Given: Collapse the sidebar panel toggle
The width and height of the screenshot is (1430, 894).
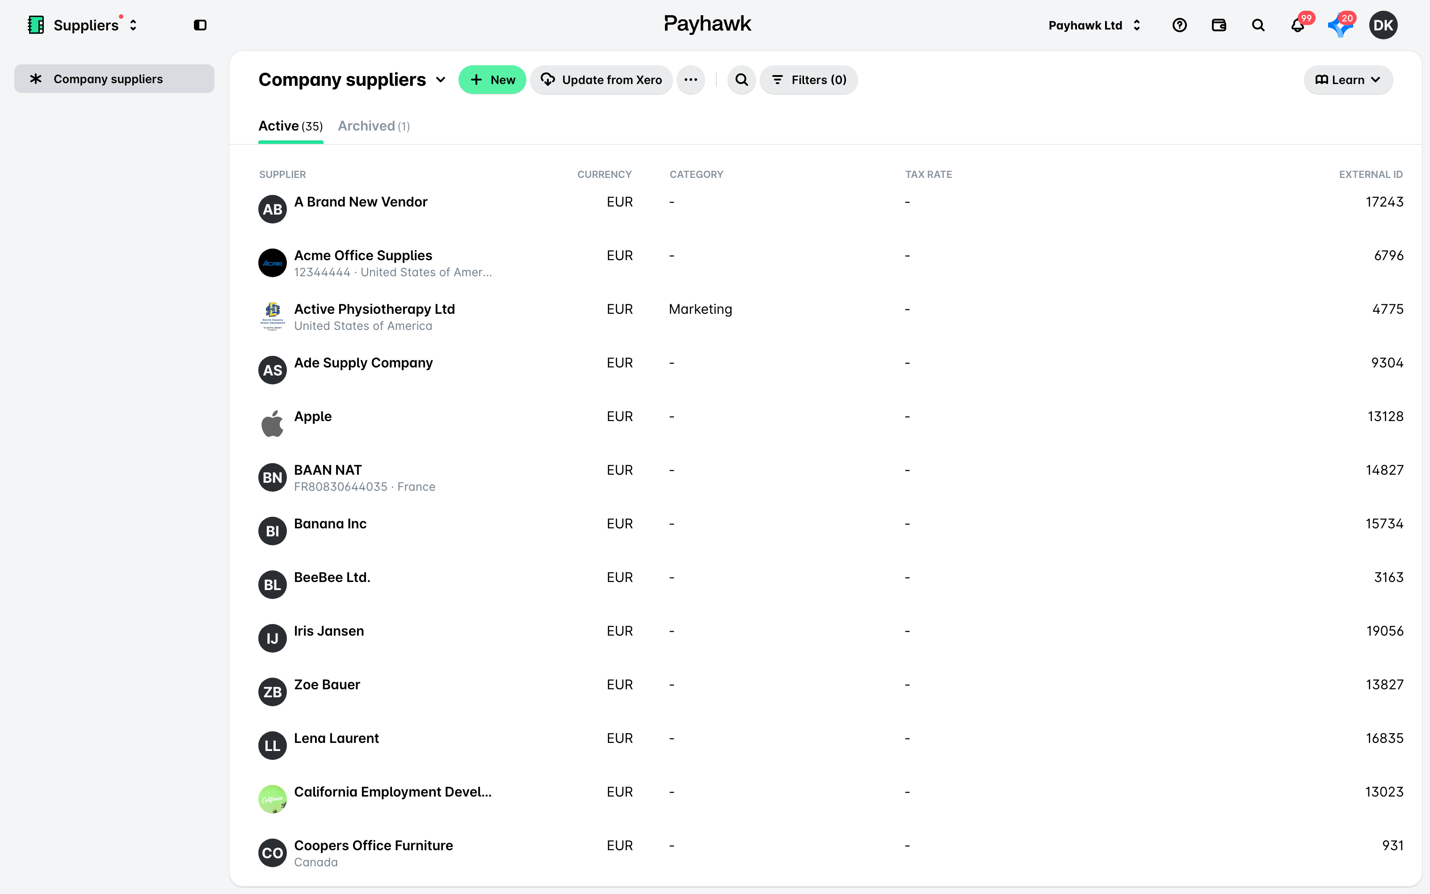Looking at the screenshot, I should pyautogui.click(x=200, y=25).
